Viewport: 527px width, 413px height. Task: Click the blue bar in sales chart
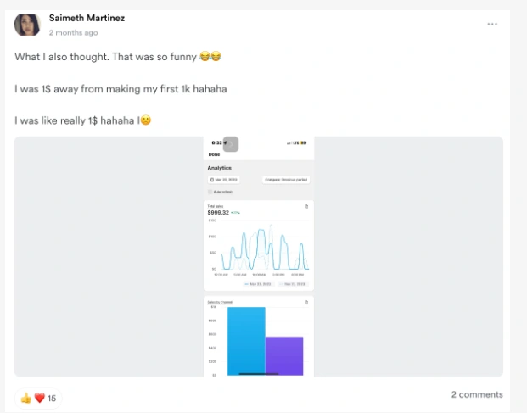(x=246, y=341)
